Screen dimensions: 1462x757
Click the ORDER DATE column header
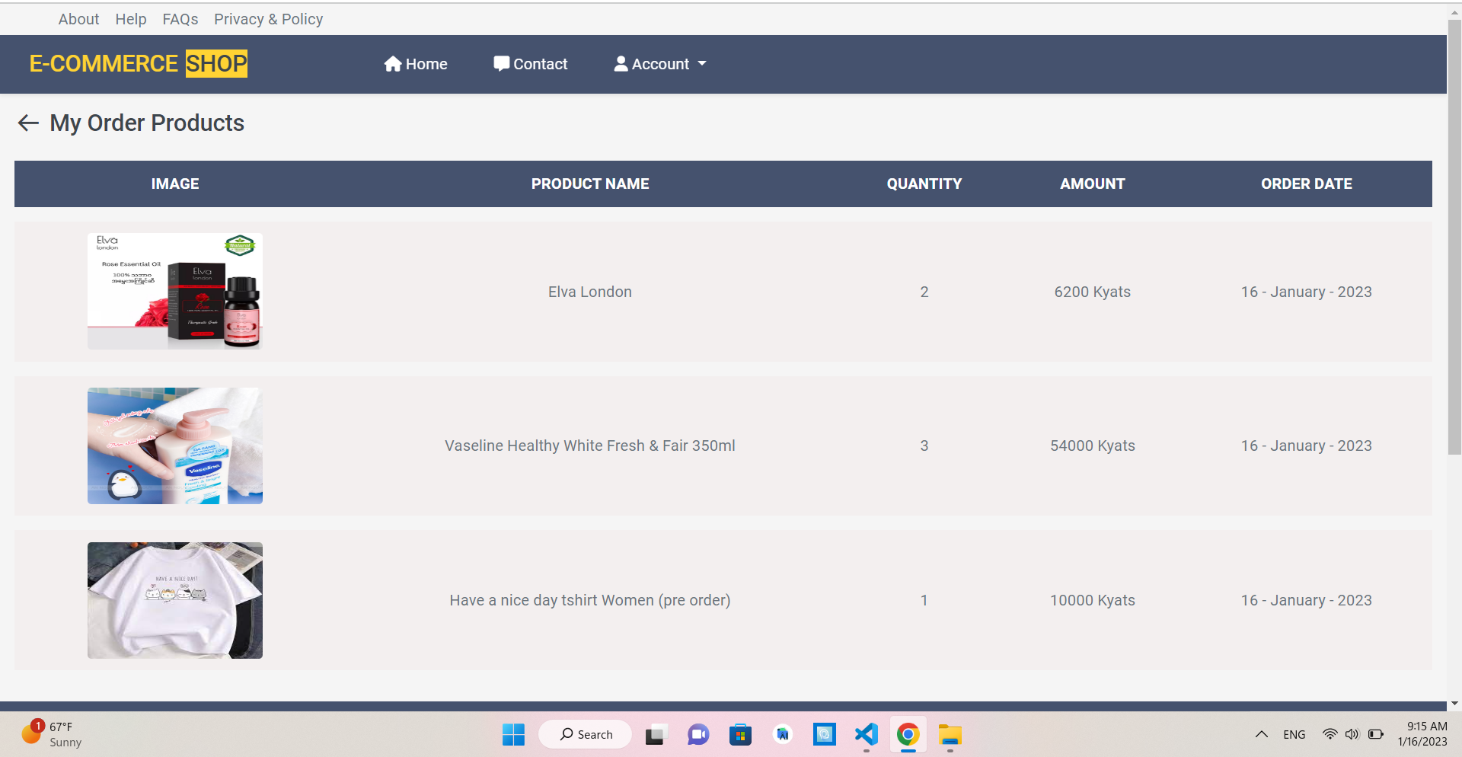1307,184
